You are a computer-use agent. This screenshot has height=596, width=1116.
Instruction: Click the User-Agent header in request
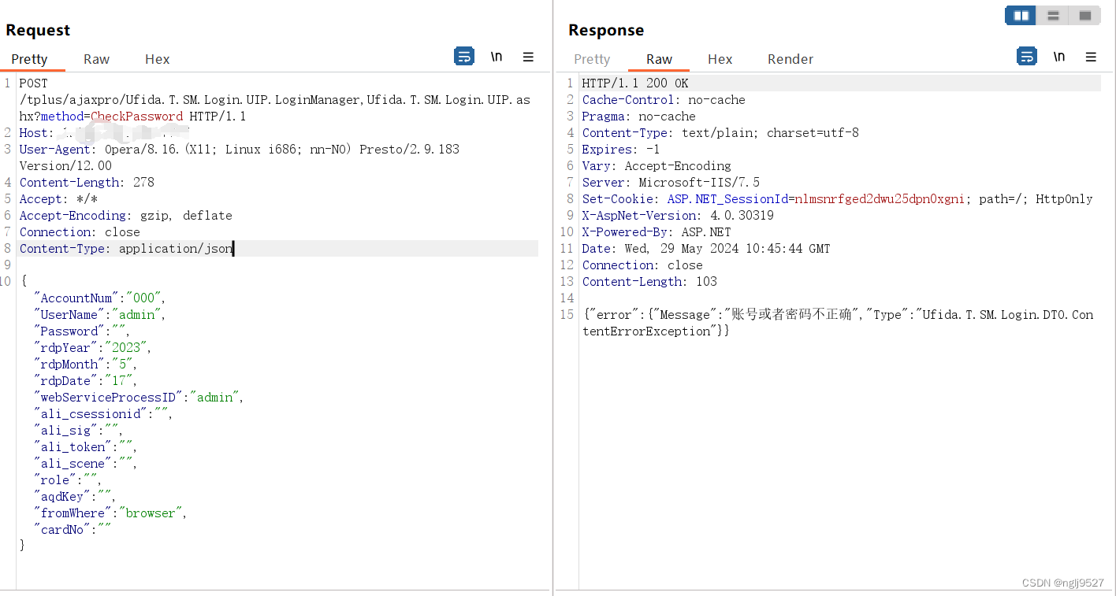(x=240, y=157)
